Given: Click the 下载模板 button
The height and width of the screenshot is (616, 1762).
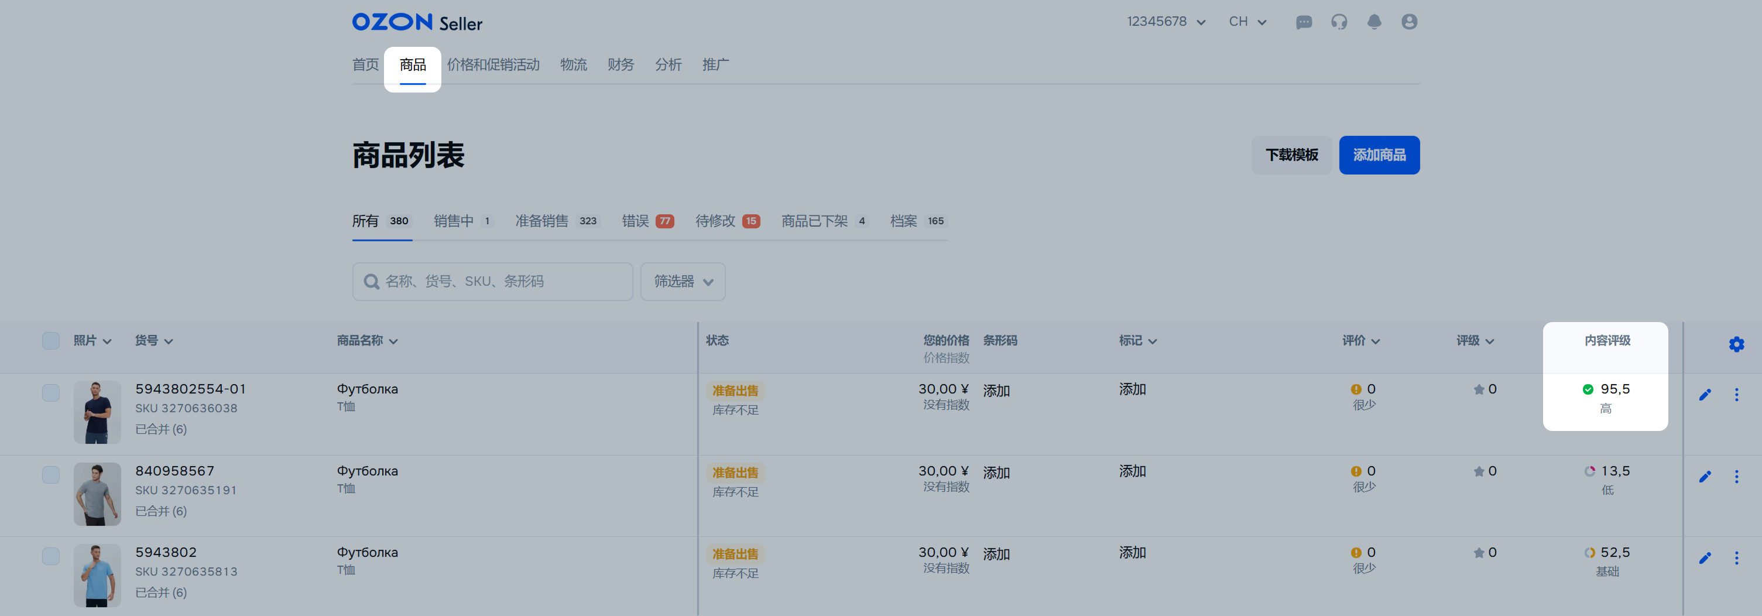Looking at the screenshot, I should [x=1291, y=155].
